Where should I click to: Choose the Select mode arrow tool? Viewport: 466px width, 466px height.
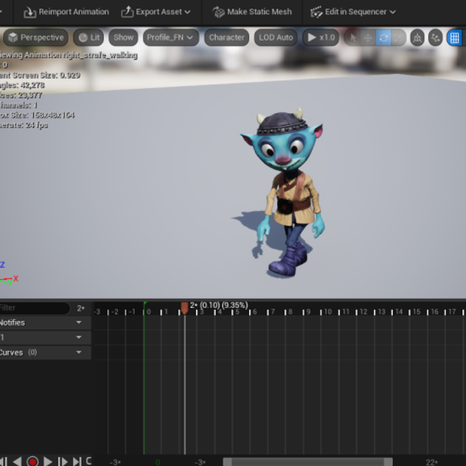pyautogui.click(x=352, y=38)
